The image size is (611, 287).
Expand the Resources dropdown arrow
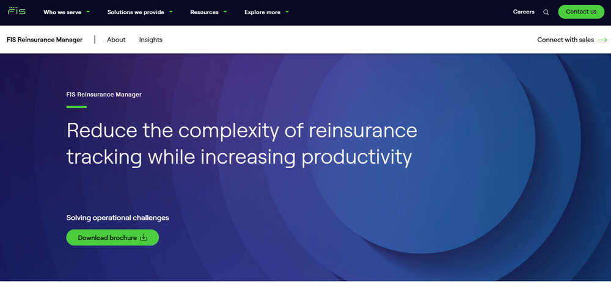click(225, 12)
